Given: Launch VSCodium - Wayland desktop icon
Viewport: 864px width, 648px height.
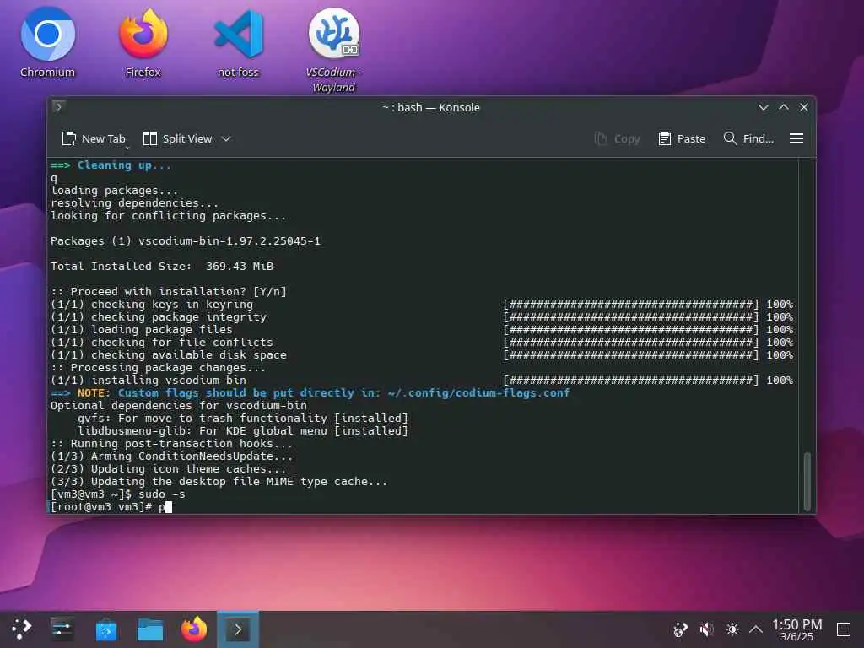Looking at the screenshot, I should click(333, 50).
